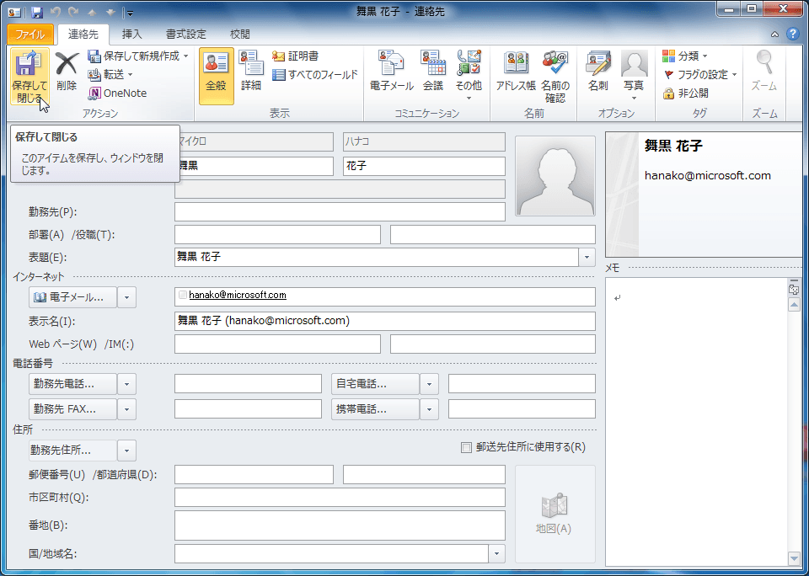This screenshot has height=576, width=809.
Task: Click the Display As (表示名) field
Action: tap(385, 321)
